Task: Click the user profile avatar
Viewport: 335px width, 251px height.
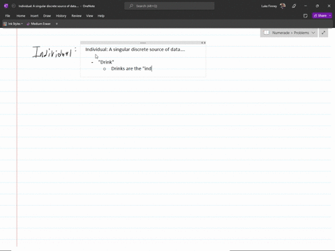Action: 283,6
